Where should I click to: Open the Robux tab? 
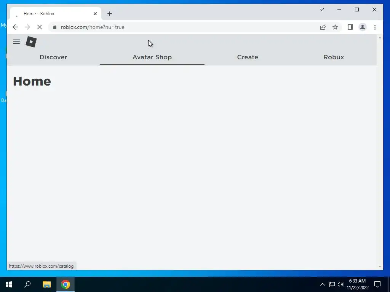[x=334, y=57]
